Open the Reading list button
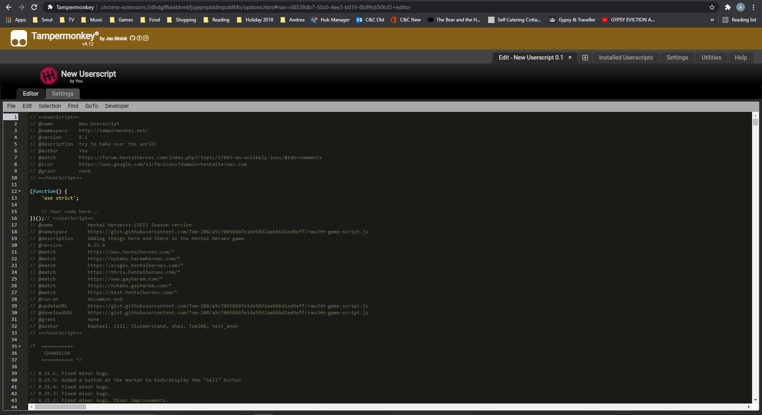The height and width of the screenshot is (415, 762). [x=739, y=20]
